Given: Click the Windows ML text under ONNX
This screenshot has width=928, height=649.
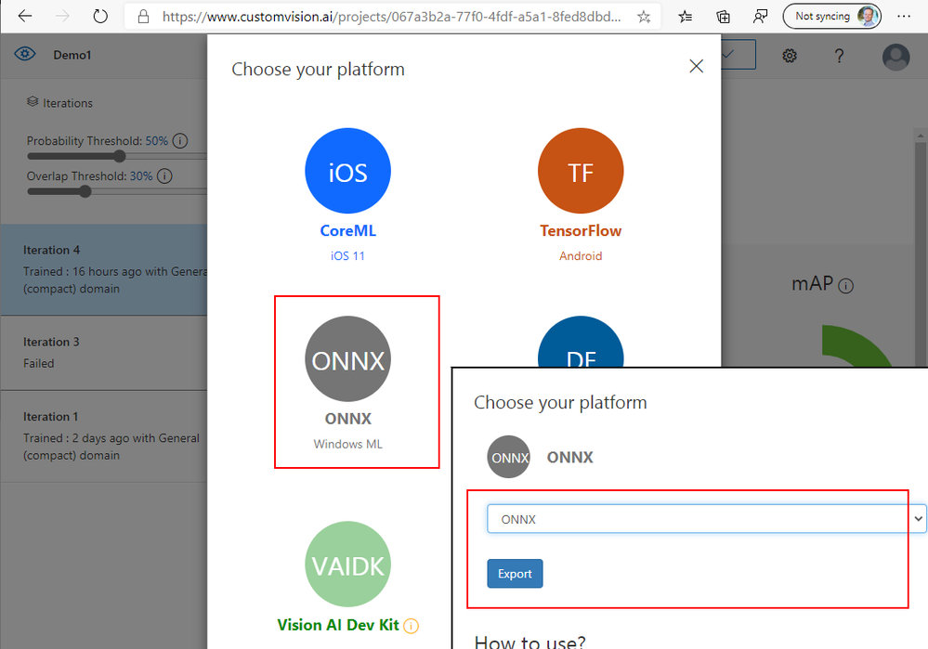Looking at the screenshot, I should pos(348,445).
